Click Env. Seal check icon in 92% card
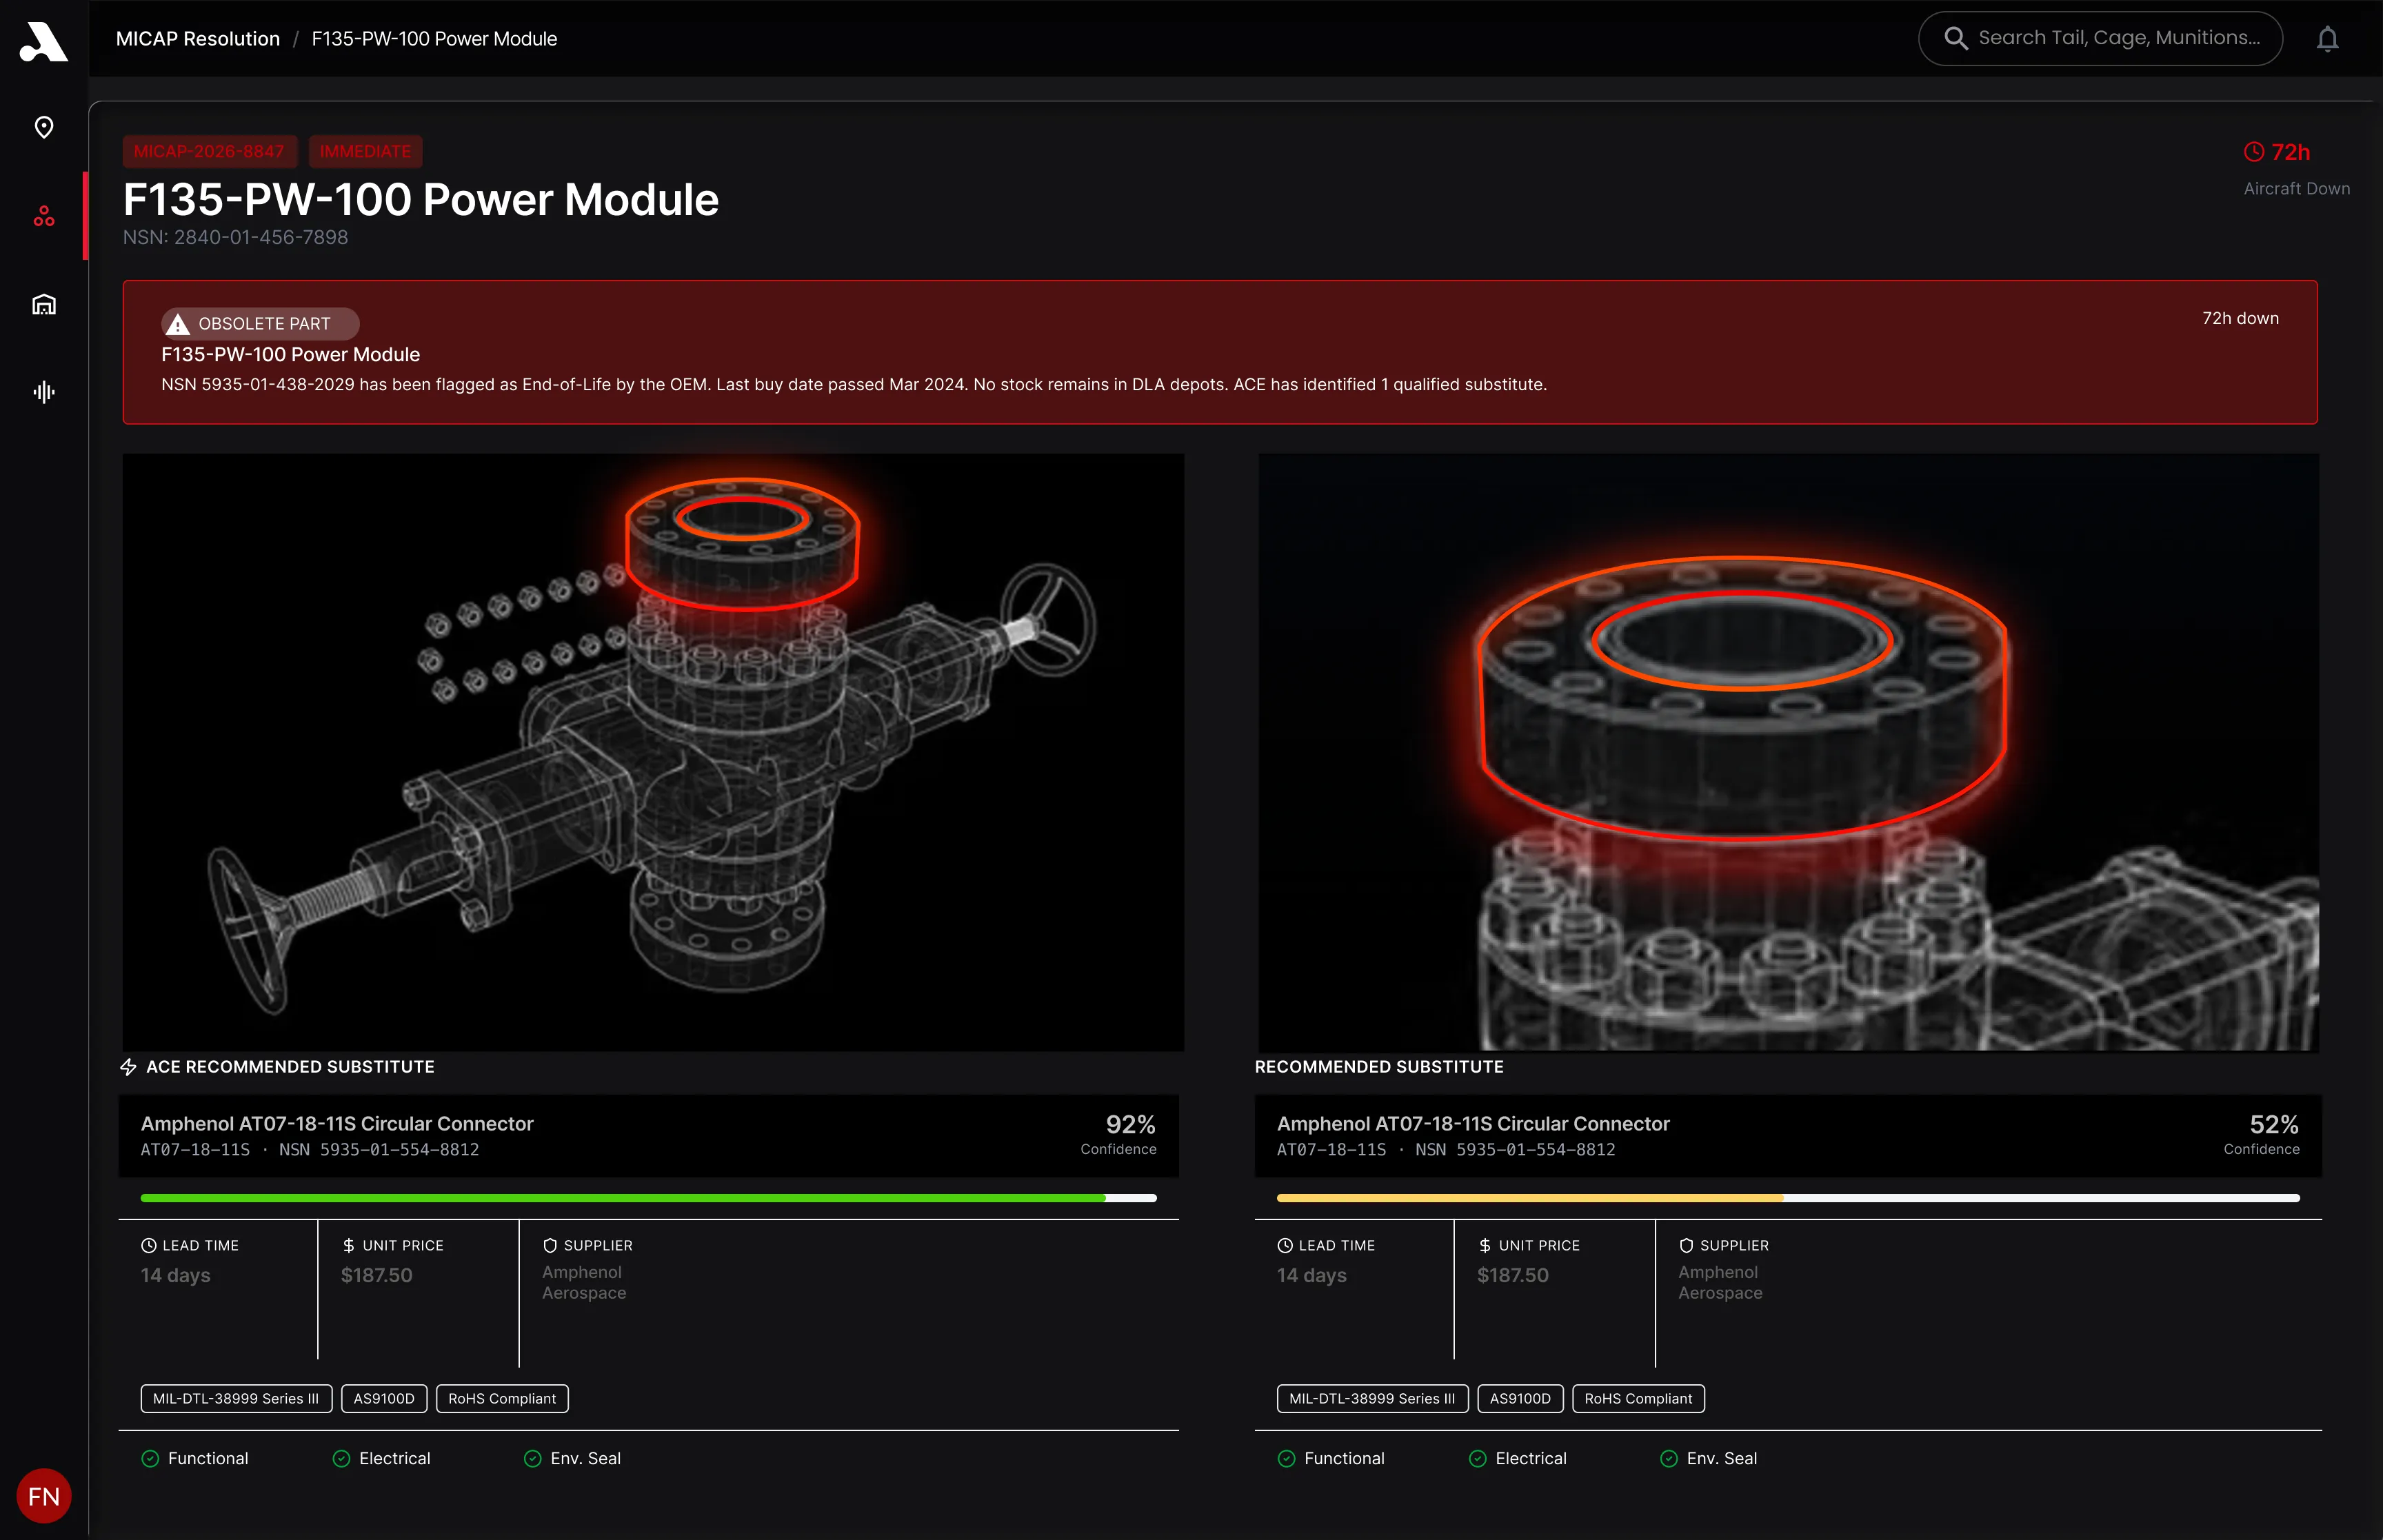The height and width of the screenshot is (1540, 2383). point(533,1459)
